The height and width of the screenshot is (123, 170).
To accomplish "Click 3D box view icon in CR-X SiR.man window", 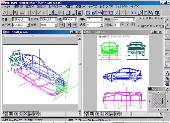I will click(117, 114).
